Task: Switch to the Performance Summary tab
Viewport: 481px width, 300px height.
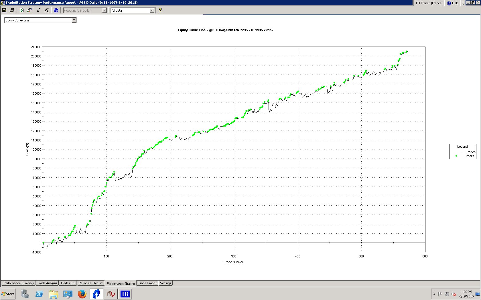Action: [x=19, y=283]
